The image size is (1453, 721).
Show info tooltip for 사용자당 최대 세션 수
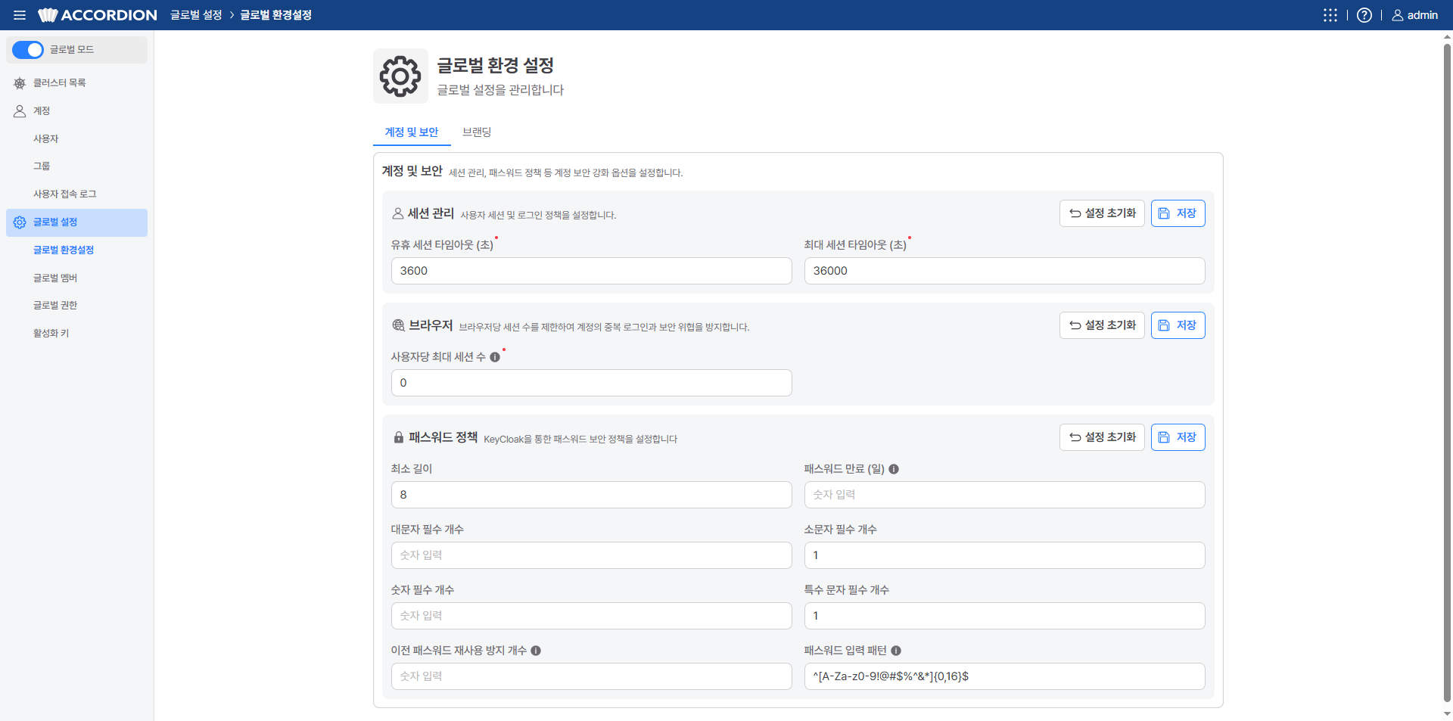[495, 357]
